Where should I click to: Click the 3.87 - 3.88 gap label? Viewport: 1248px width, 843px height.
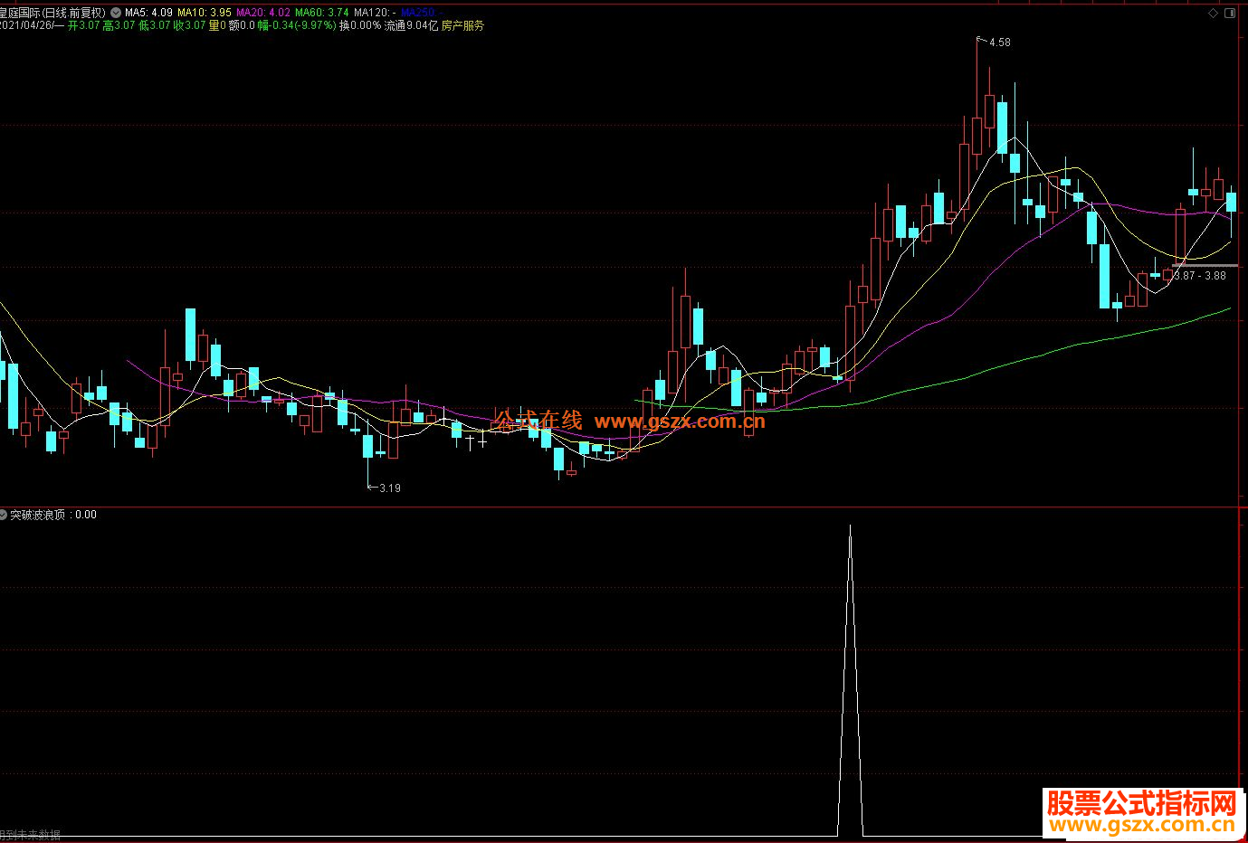pos(1200,276)
